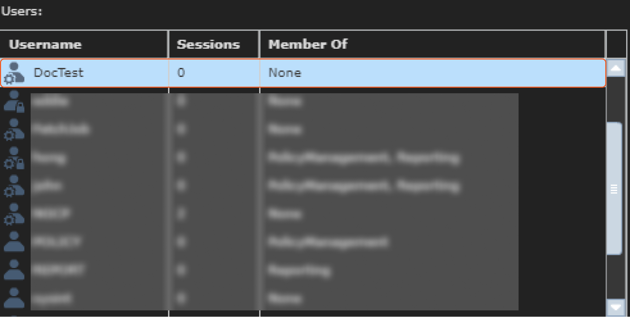The image size is (630, 317).
Task: Click the Member Of column header
Action: click(308, 45)
